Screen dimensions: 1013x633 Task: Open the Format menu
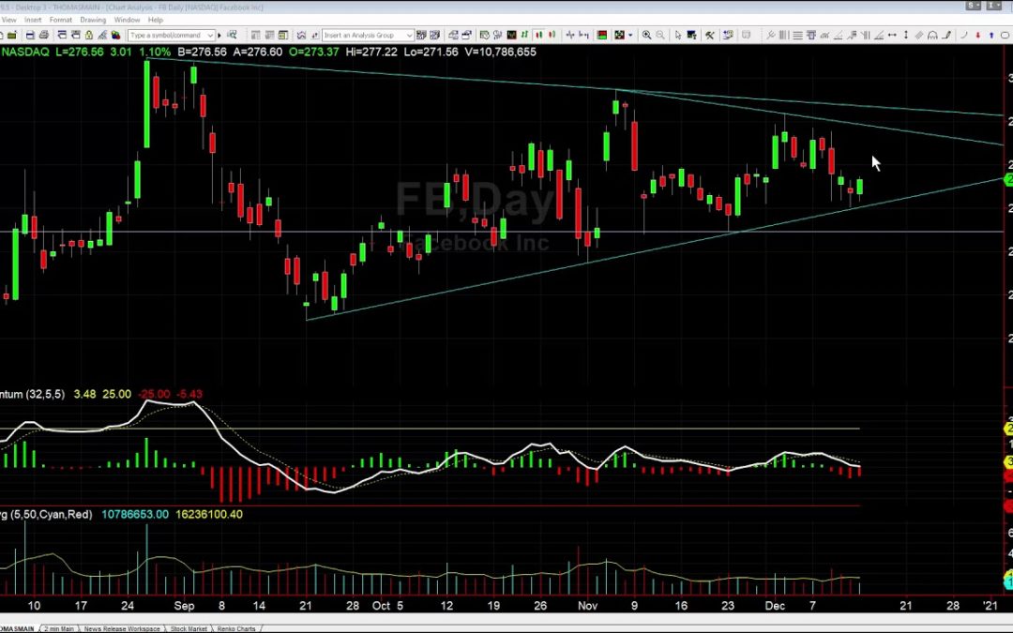point(60,20)
